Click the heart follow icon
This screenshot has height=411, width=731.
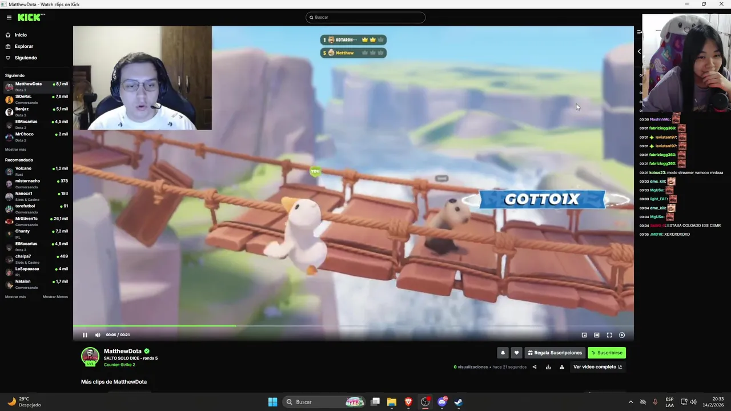tap(516, 353)
